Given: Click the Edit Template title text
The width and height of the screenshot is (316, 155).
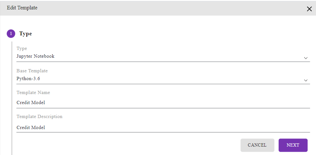Looking at the screenshot, I should coord(22,8).
